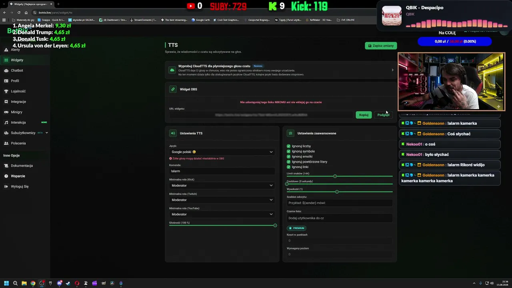Toggle Ignoruj emotki checkbox
This screenshot has height=288, width=512.
coord(289,156)
